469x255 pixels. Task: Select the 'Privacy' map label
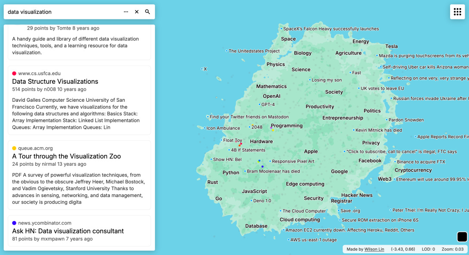pos(371,143)
